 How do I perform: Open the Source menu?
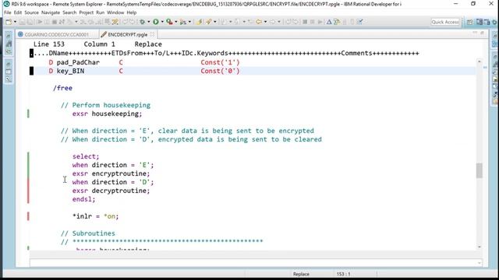point(31,12)
